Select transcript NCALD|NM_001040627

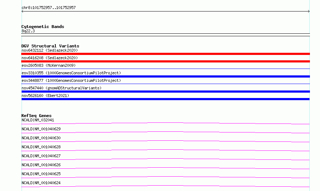coord(41,156)
